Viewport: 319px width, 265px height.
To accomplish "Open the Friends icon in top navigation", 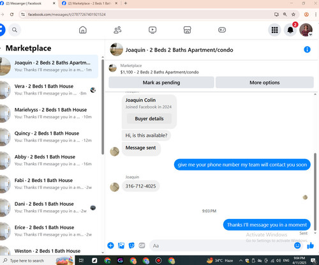I will pos(117,30).
